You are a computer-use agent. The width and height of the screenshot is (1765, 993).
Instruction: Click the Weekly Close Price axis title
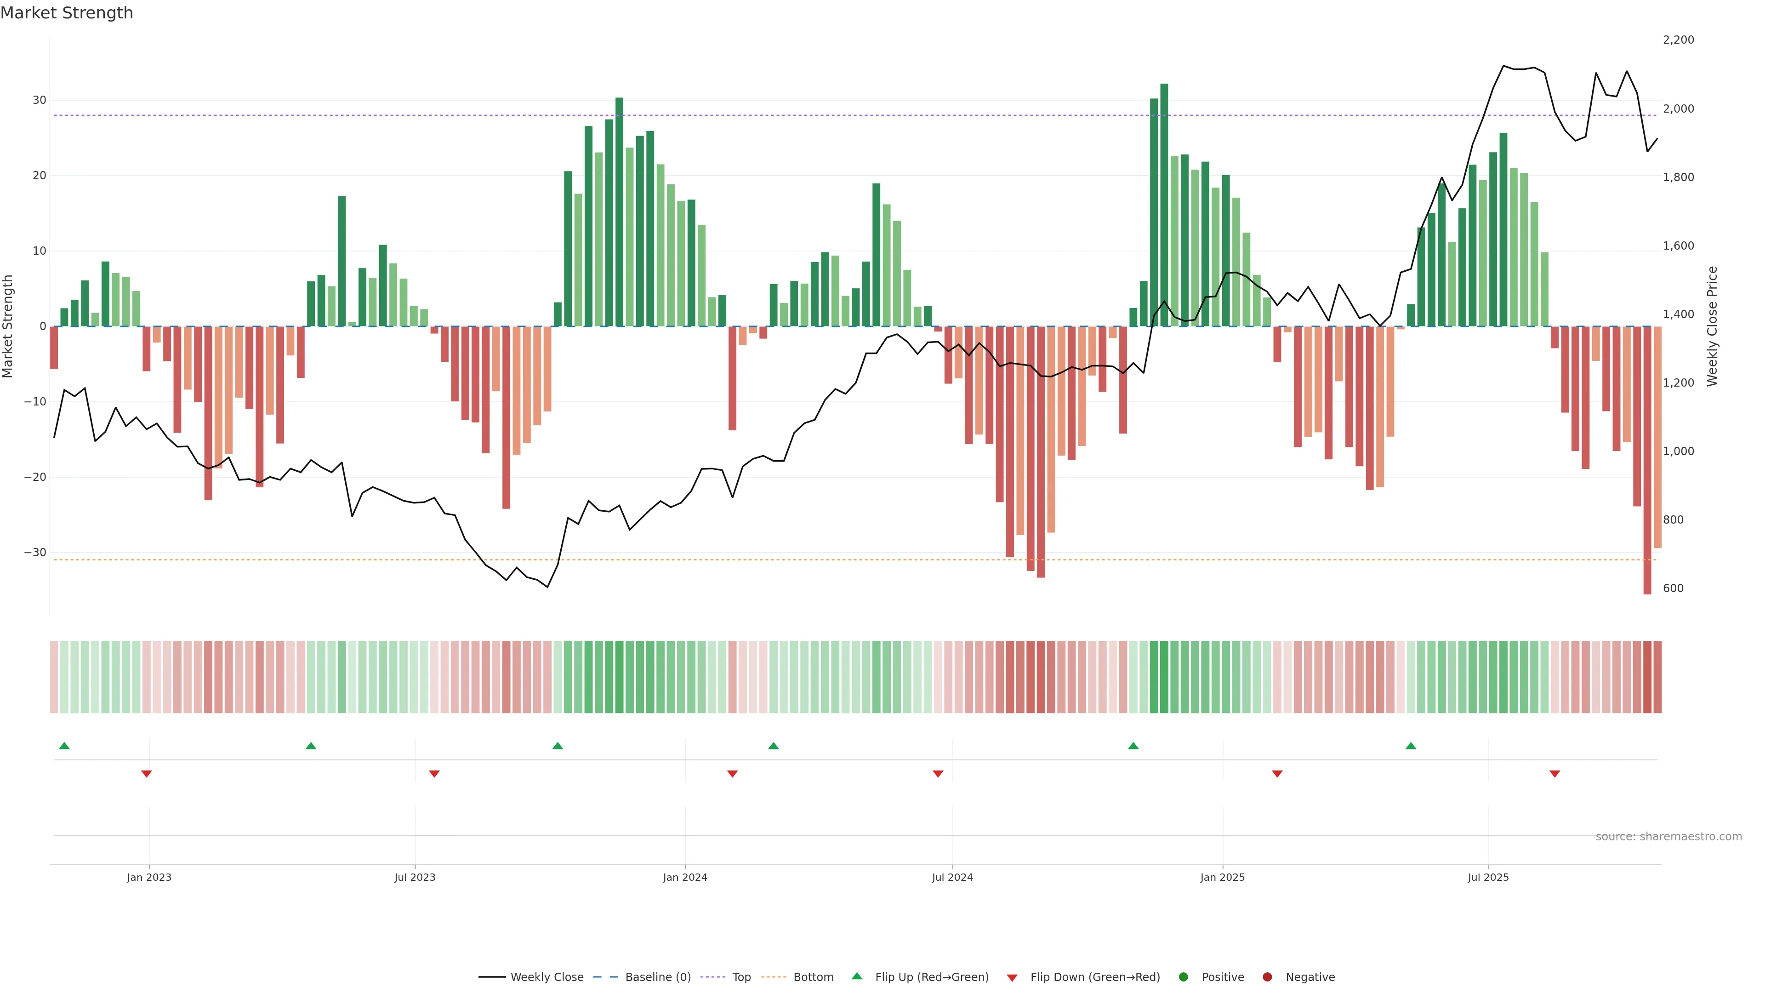pyautogui.click(x=1712, y=326)
